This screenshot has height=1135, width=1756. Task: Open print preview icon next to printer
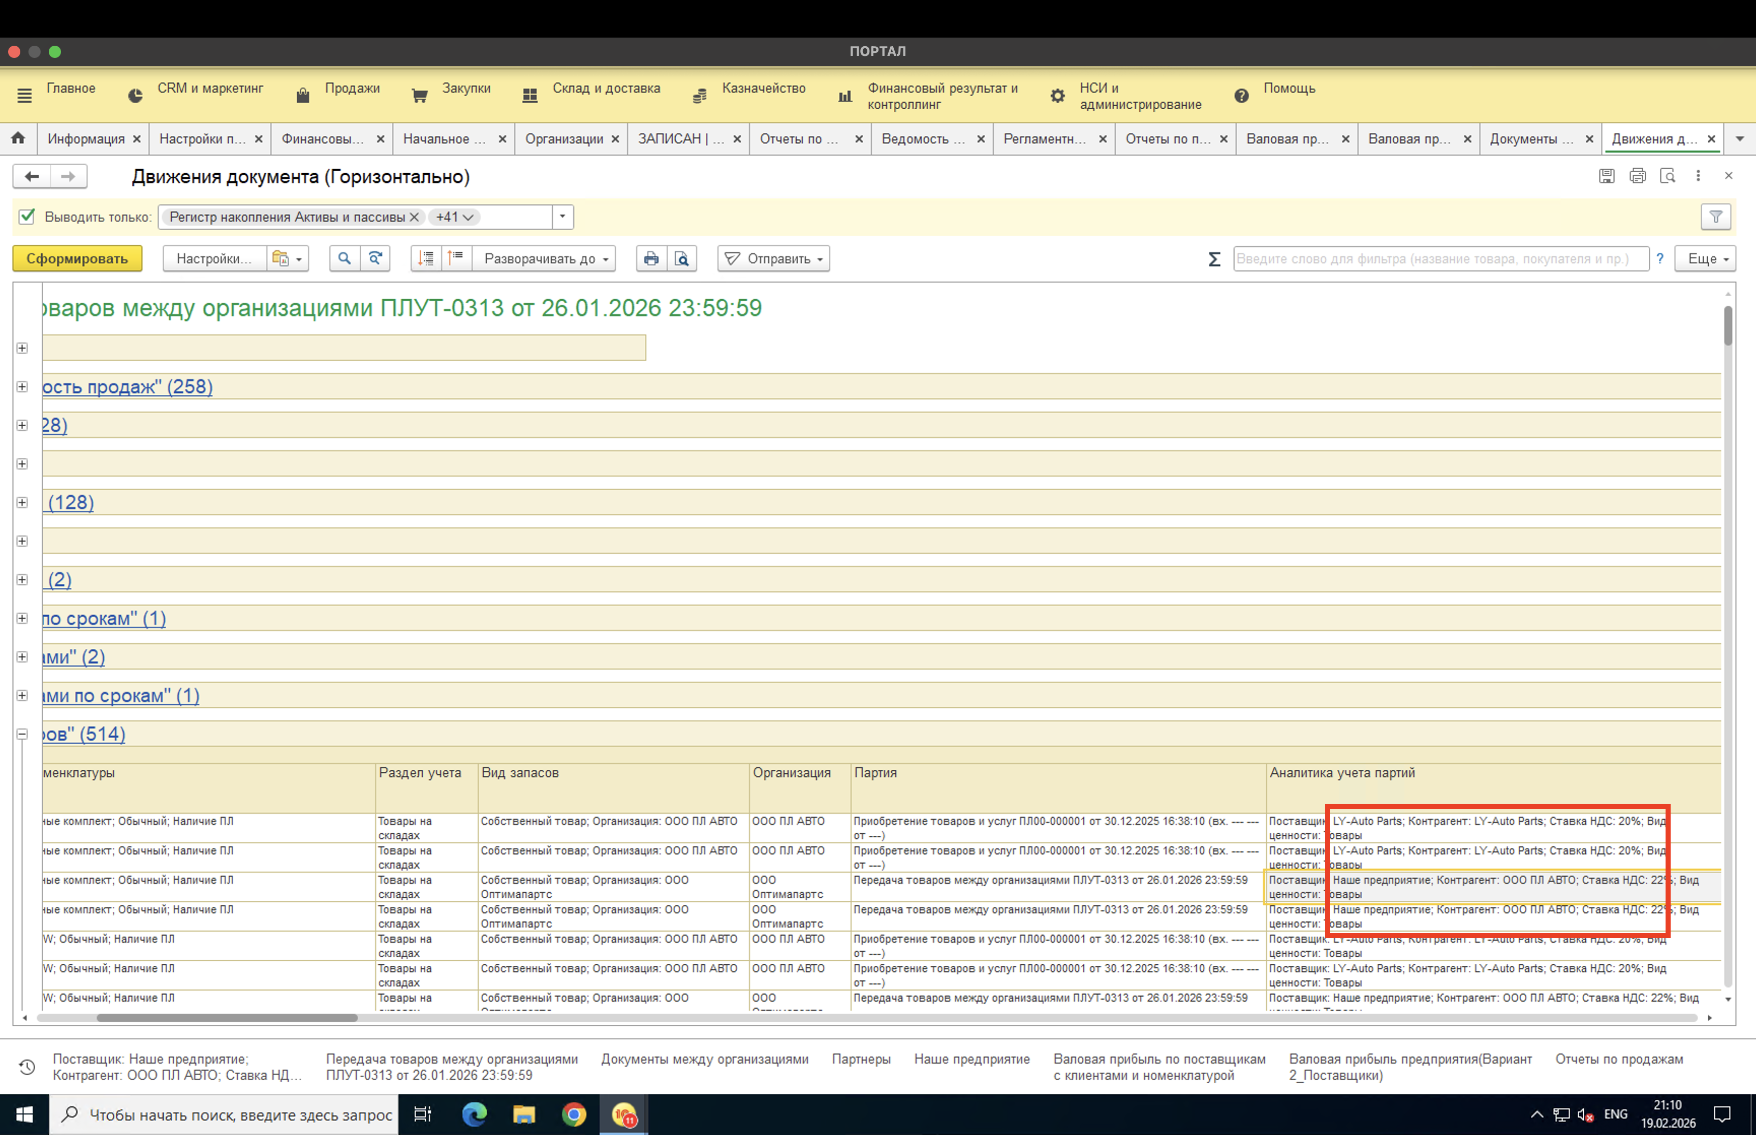tap(682, 259)
